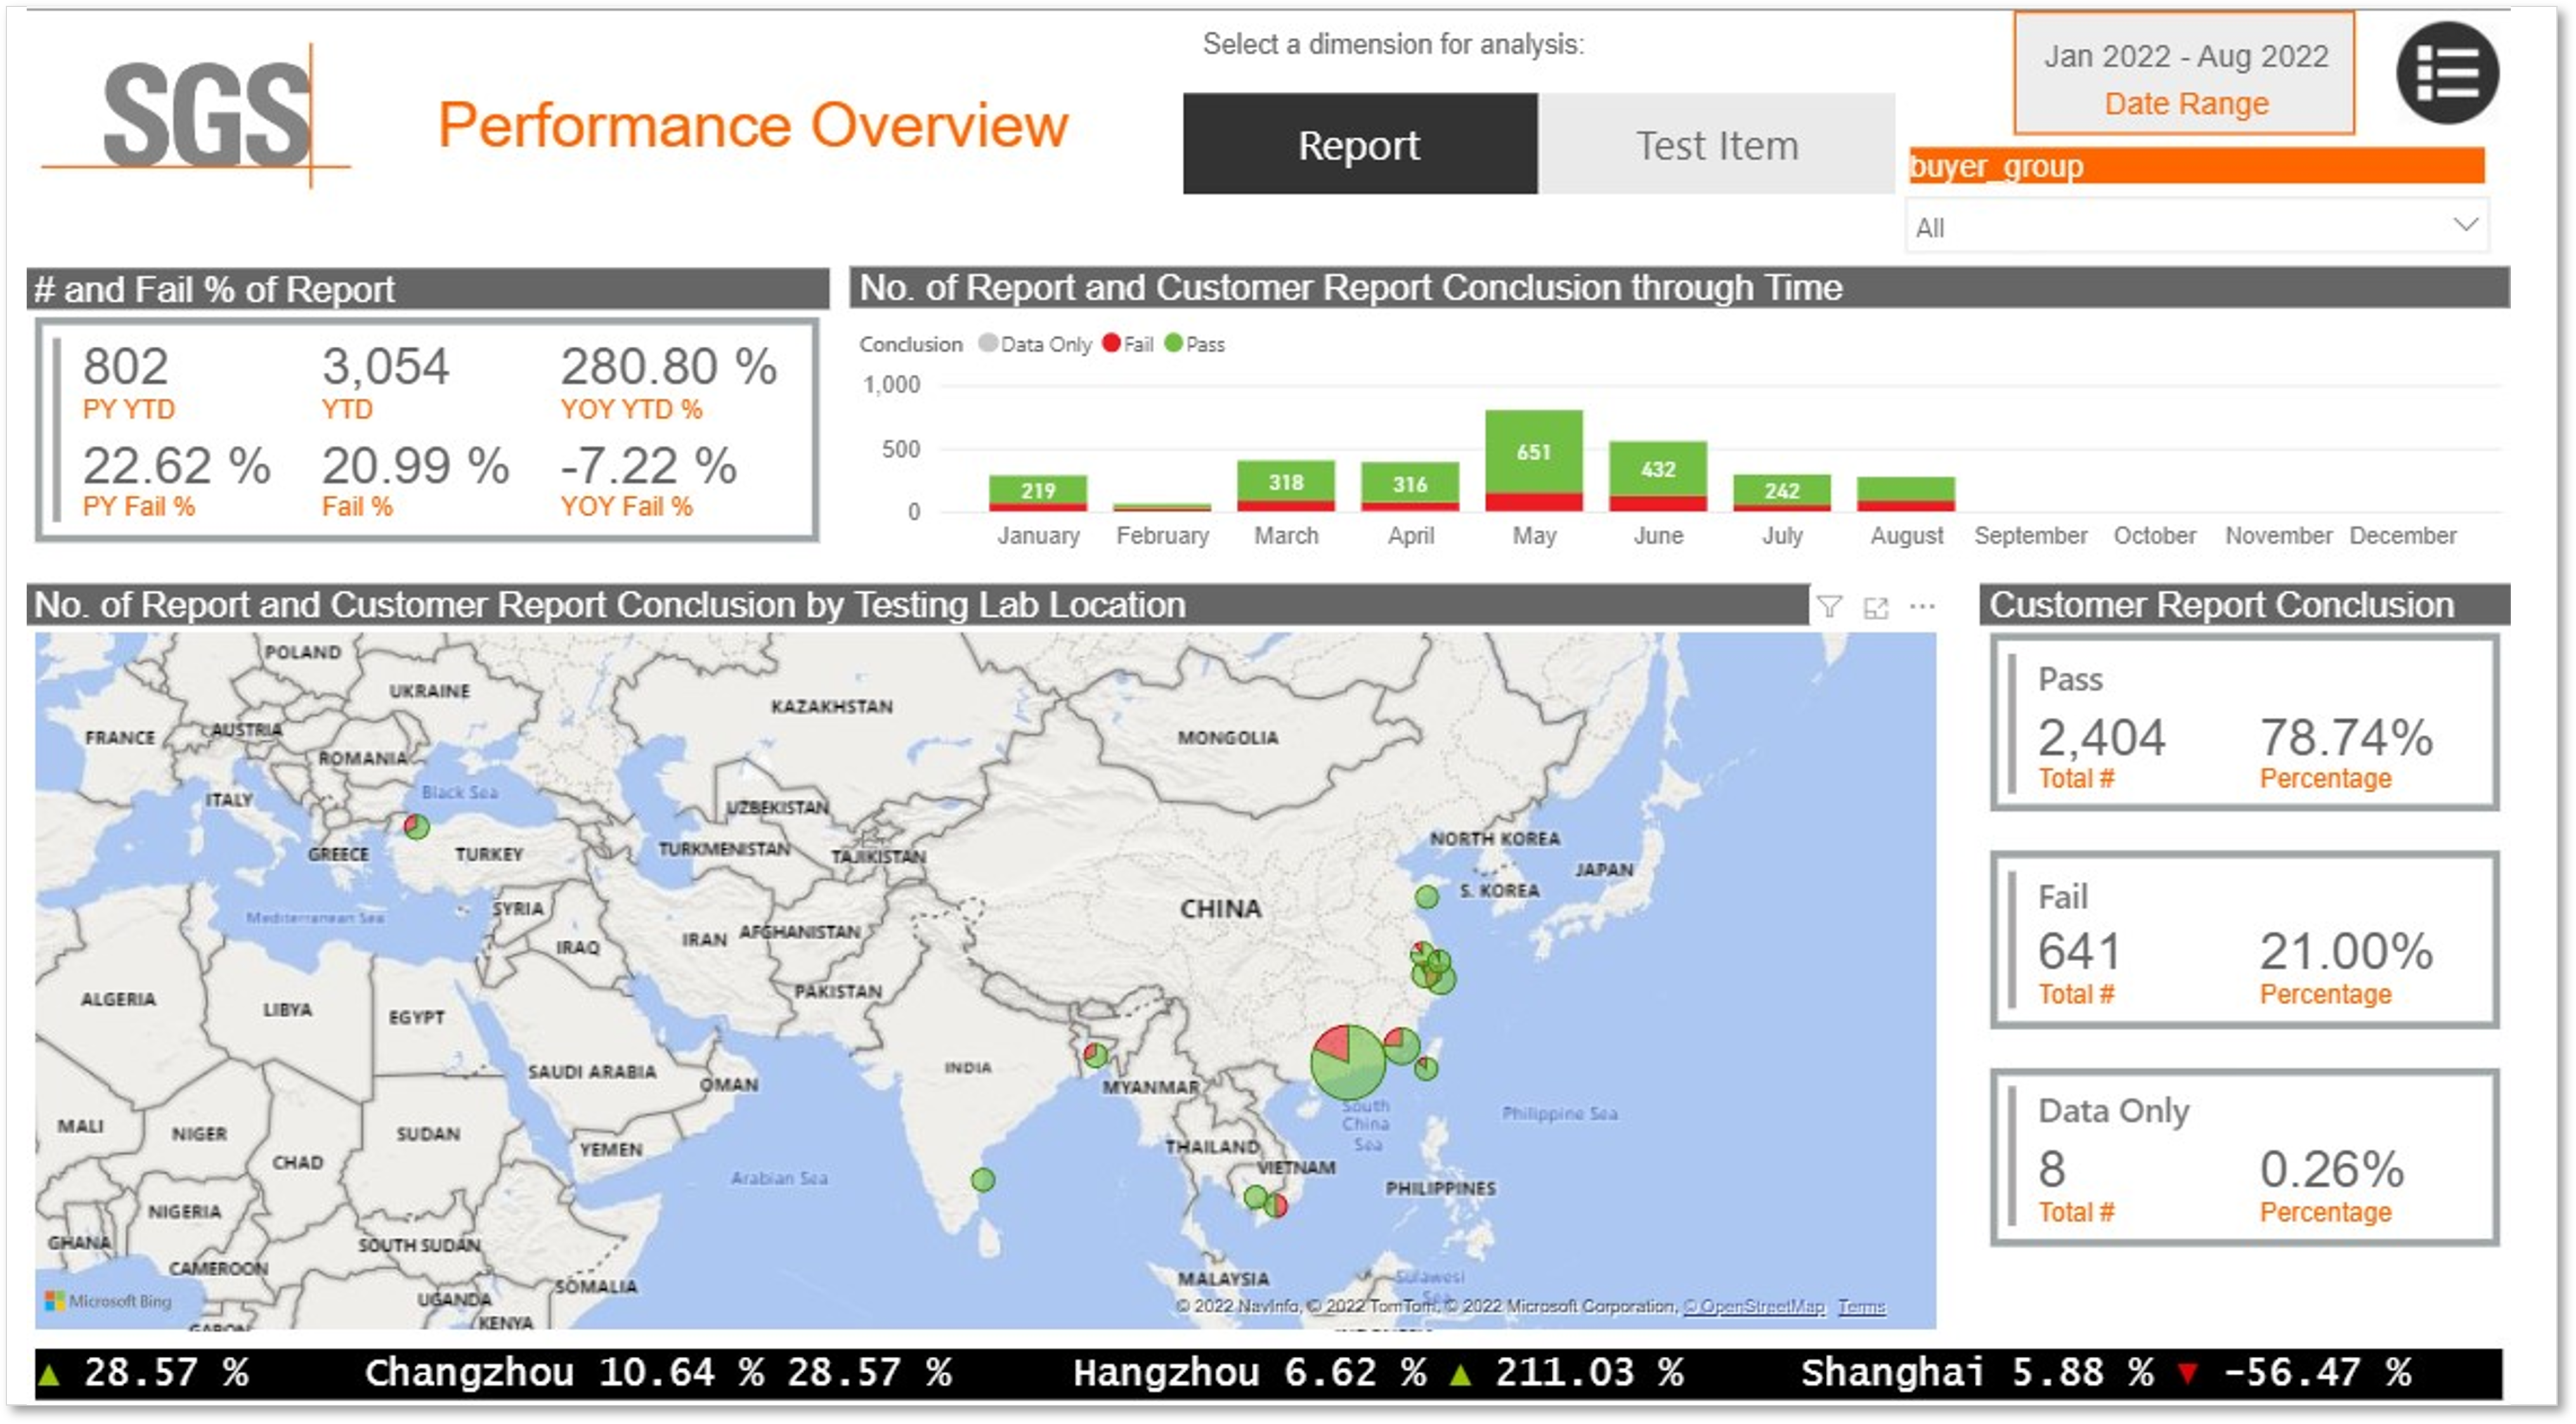Switch to the Test Item tab
This screenshot has height=1424, width=2576.
[x=1716, y=145]
